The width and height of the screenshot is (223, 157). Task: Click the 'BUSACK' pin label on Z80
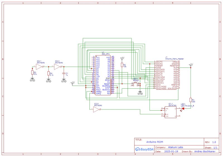(106, 90)
